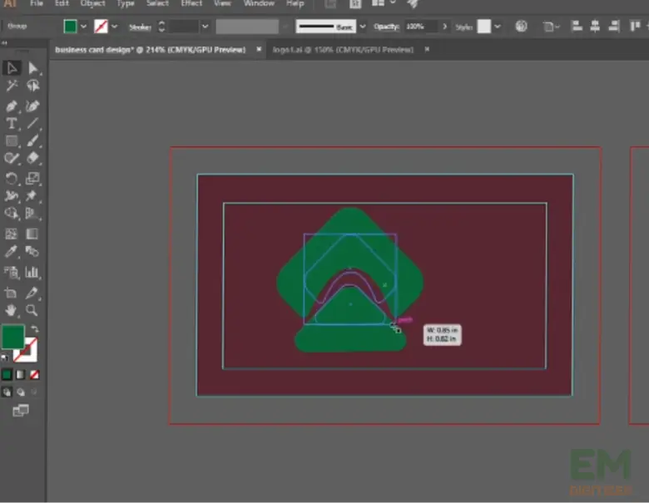Open stroke color dropdown in control bar
649x503 pixels.
tap(114, 27)
